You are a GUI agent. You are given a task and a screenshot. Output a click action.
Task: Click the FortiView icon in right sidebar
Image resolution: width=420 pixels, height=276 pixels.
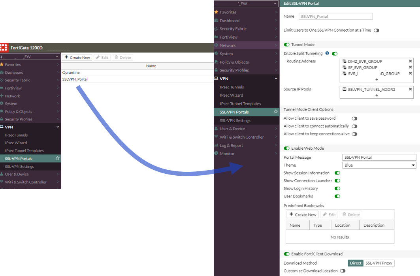click(x=216, y=37)
